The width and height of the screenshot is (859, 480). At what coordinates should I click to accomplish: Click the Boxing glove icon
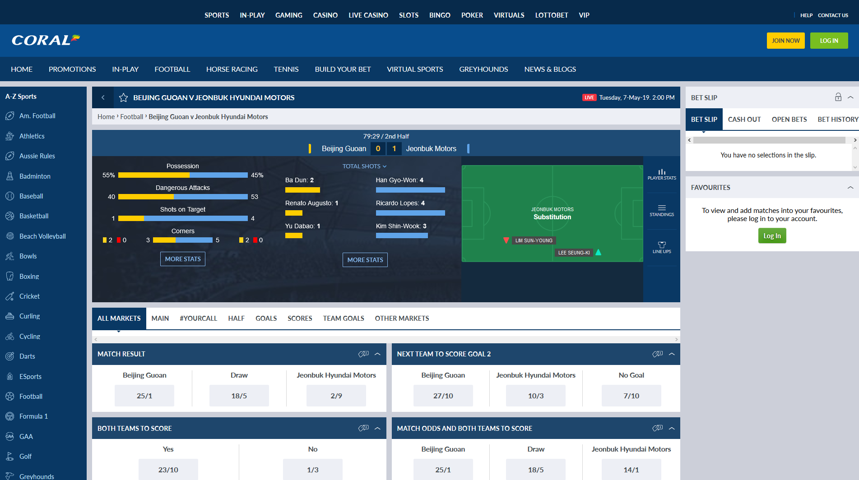coord(10,277)
